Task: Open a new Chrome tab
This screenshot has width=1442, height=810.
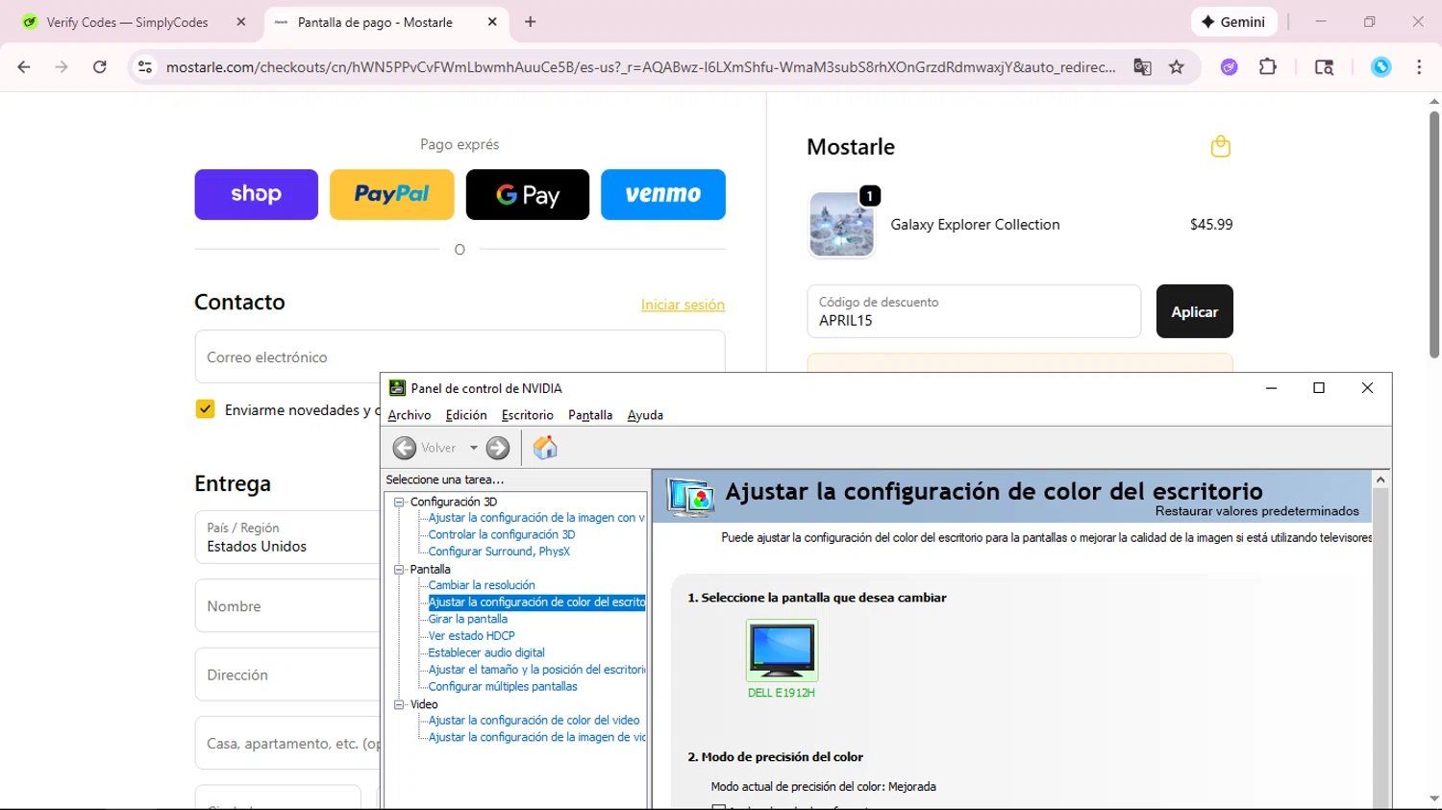Action: pos(531,22)
